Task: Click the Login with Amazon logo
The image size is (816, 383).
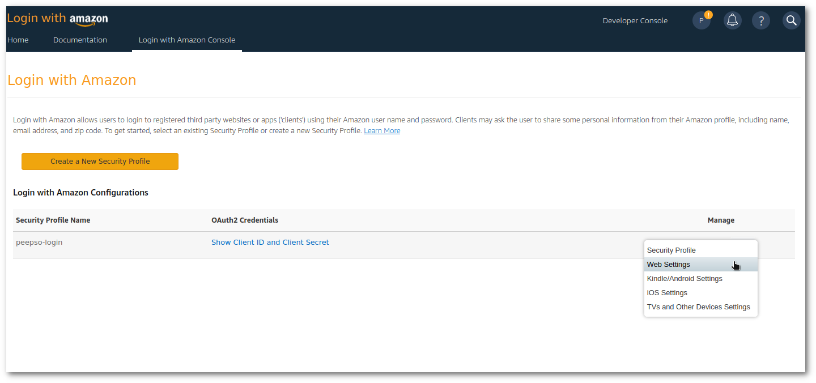Action: pos(57,19)
